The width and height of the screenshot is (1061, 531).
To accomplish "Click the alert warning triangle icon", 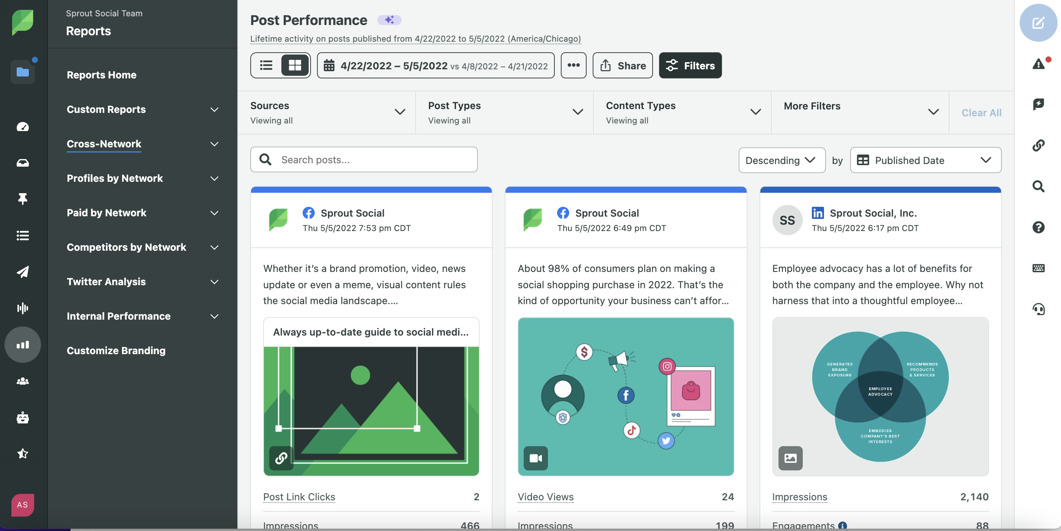I will tap(1038, 64).
